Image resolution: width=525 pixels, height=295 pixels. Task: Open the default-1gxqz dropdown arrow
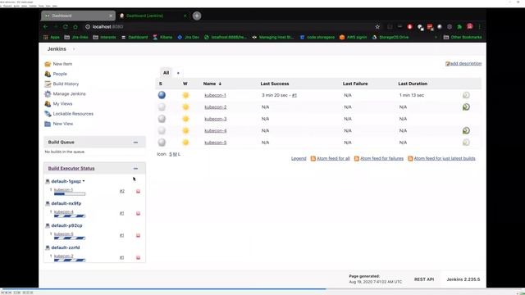[84, 181]
